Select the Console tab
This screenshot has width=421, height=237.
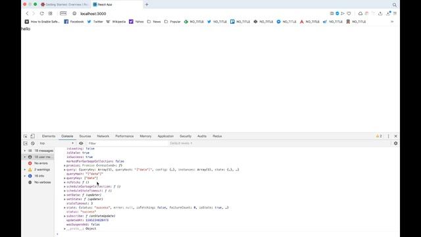click(67, 136)
